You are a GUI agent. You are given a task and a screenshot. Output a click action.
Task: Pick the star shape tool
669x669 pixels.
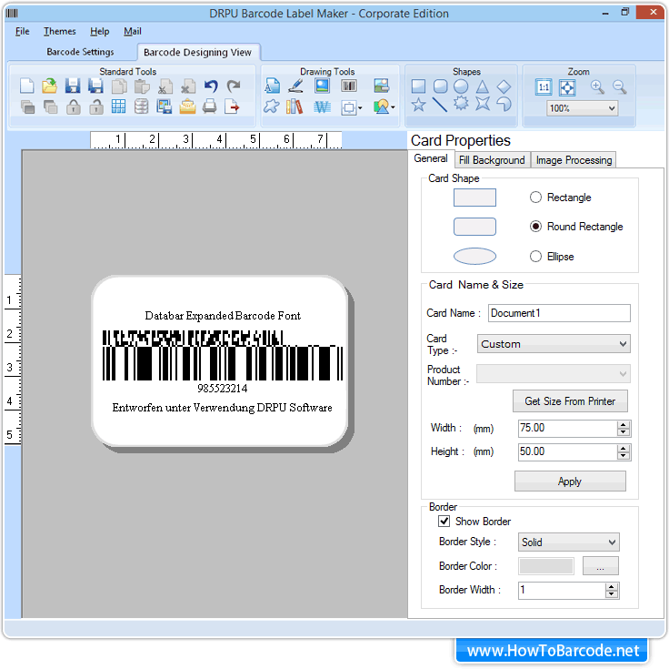pos(418,106)
